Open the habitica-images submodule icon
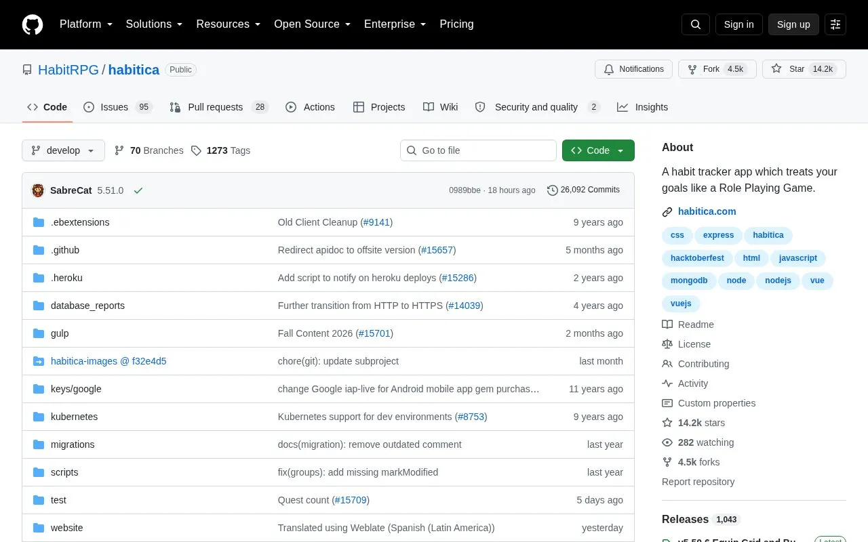The width and height of the screenshot is (868, 542). point(39,361)
